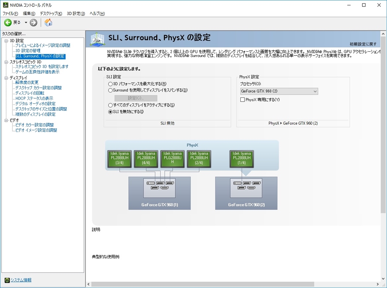This screenshot has width=387, height=288.
Task: Click the vertical scrollbar thumb
Action: point(383,125)
